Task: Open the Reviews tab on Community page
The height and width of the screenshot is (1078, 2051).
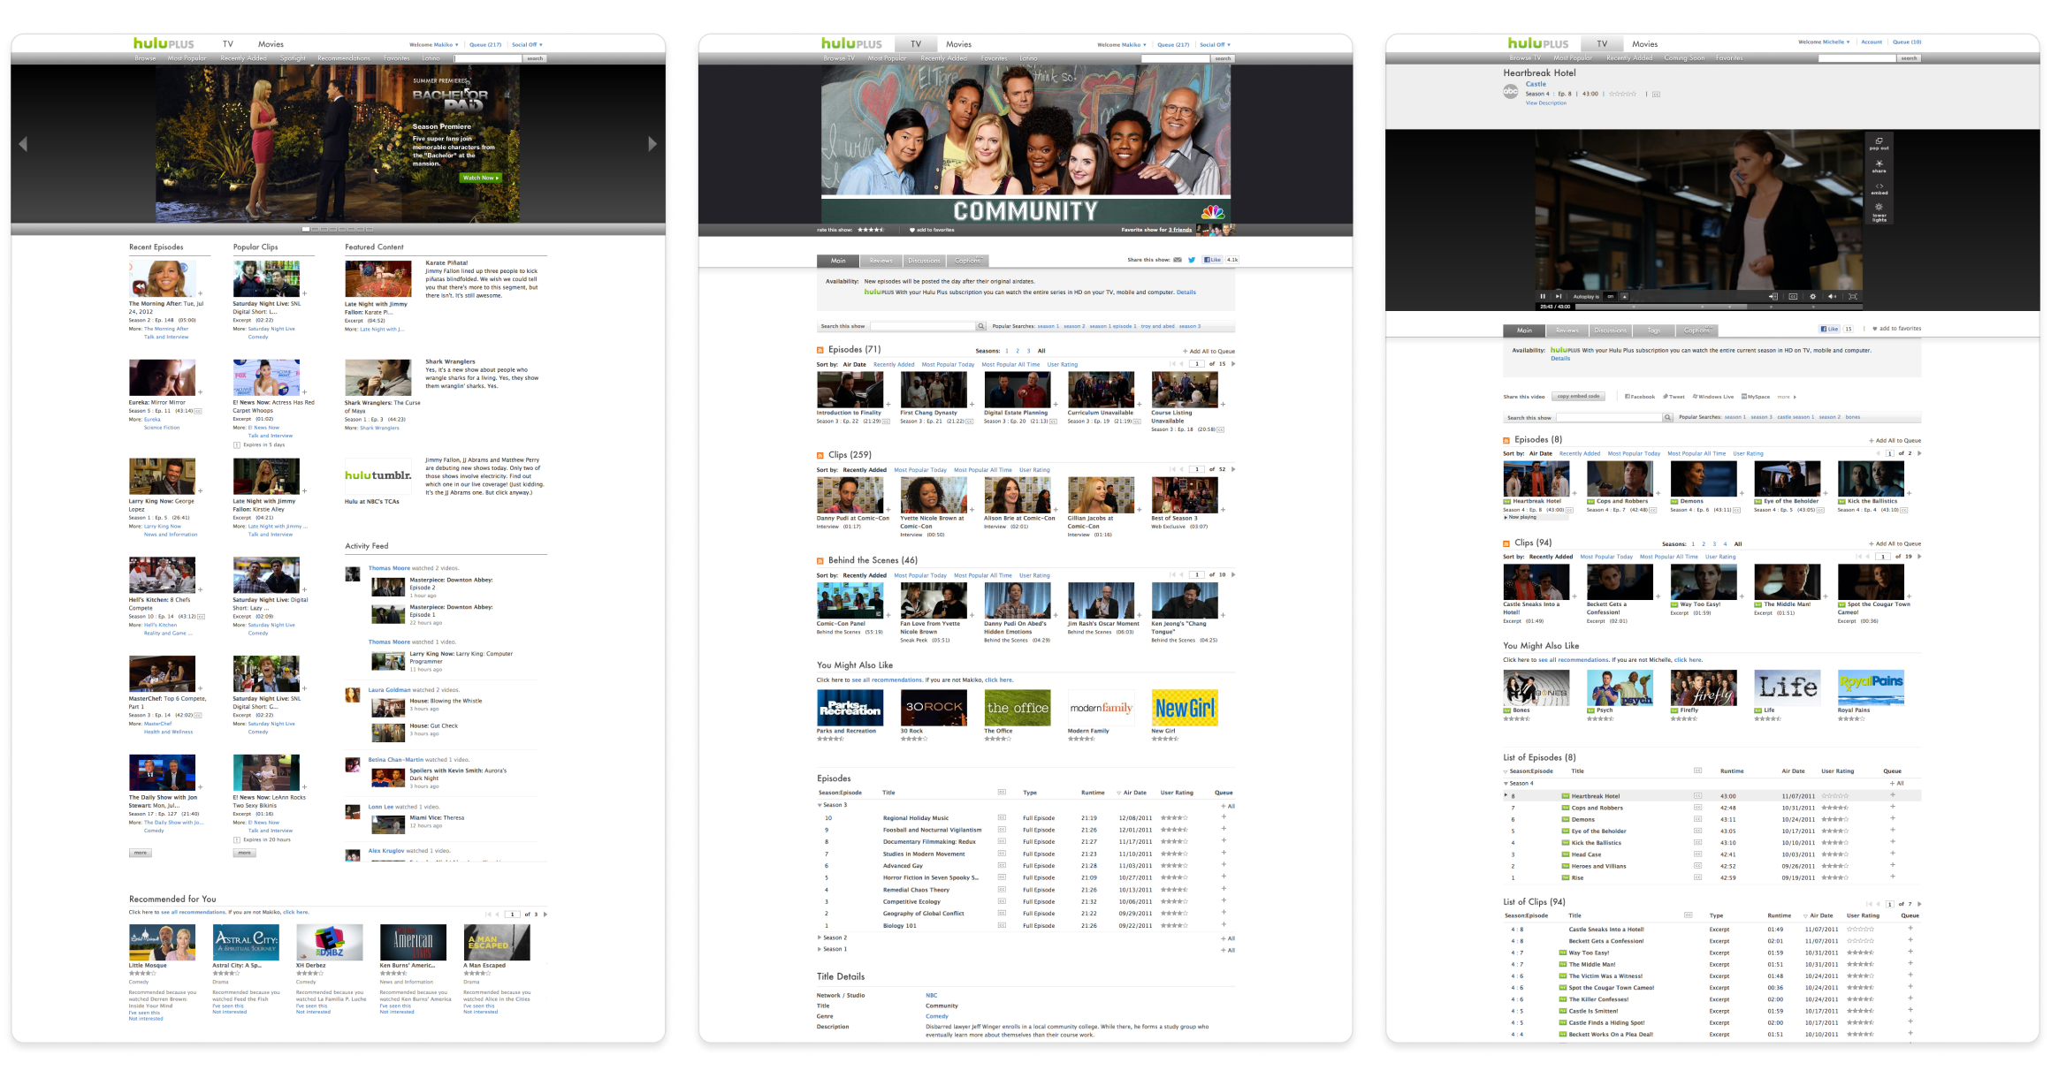Action: point(881,261)
